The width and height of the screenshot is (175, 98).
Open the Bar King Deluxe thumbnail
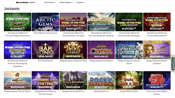[x=45, y=50]
